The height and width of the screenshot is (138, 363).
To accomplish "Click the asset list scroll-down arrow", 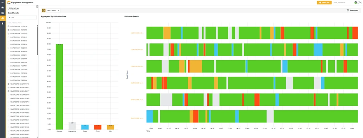I will [37, 137].
